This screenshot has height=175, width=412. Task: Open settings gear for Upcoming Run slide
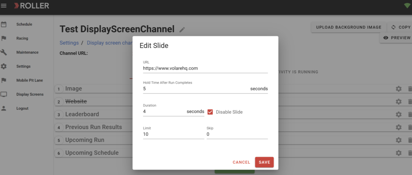pos(399,140)
